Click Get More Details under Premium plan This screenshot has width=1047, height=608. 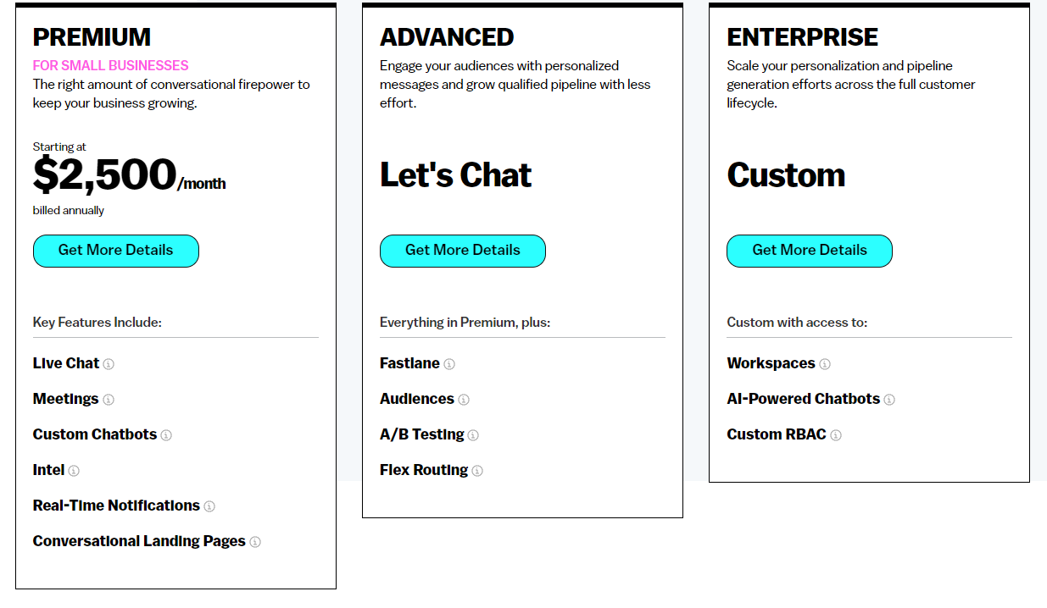(116, 251)
